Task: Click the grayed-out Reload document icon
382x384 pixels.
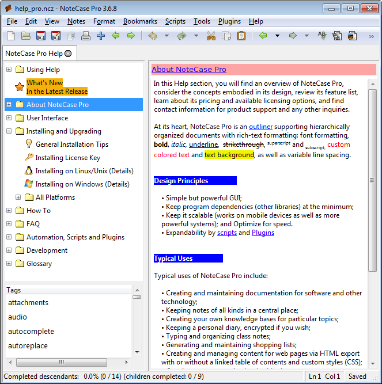Action: point(71,36)
